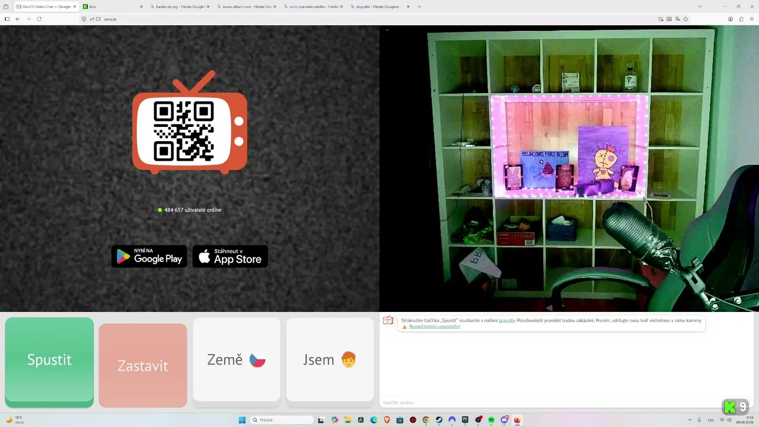The height and width of the screenshot is (427, 759).
Task: Open Discord from the taskbar
Action: [505, 420]
